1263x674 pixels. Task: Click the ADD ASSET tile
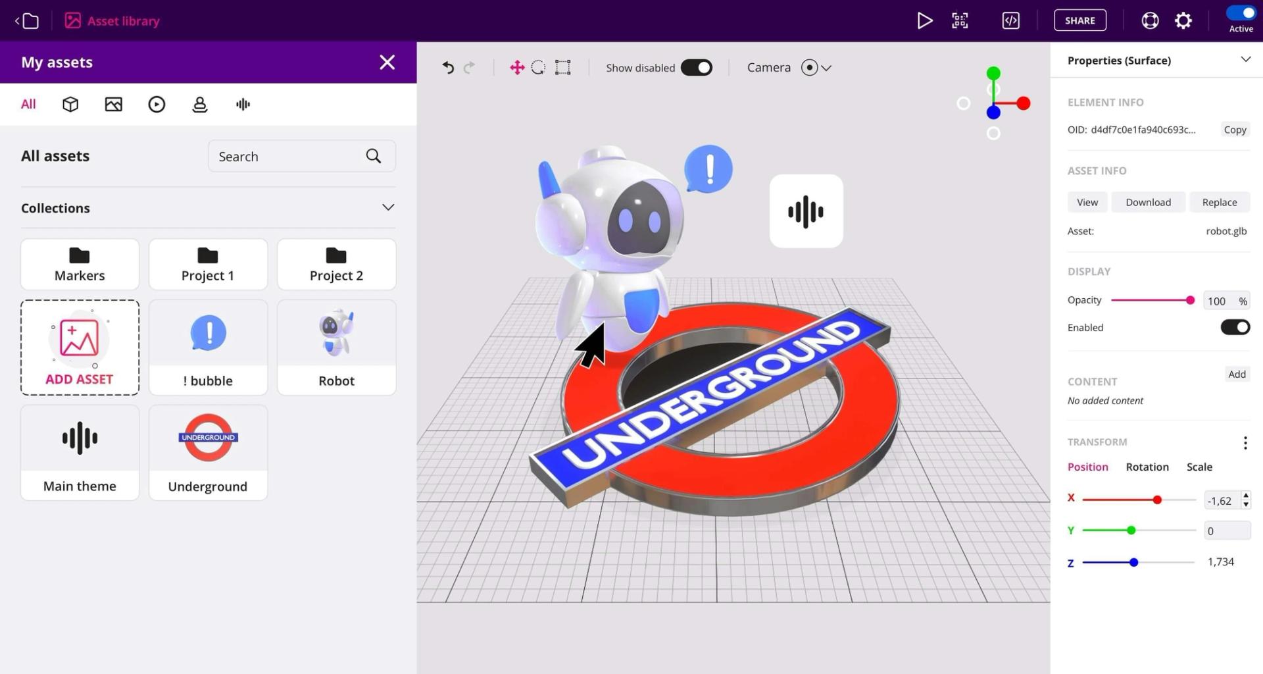pyautogui.click(x=80, y=348)
